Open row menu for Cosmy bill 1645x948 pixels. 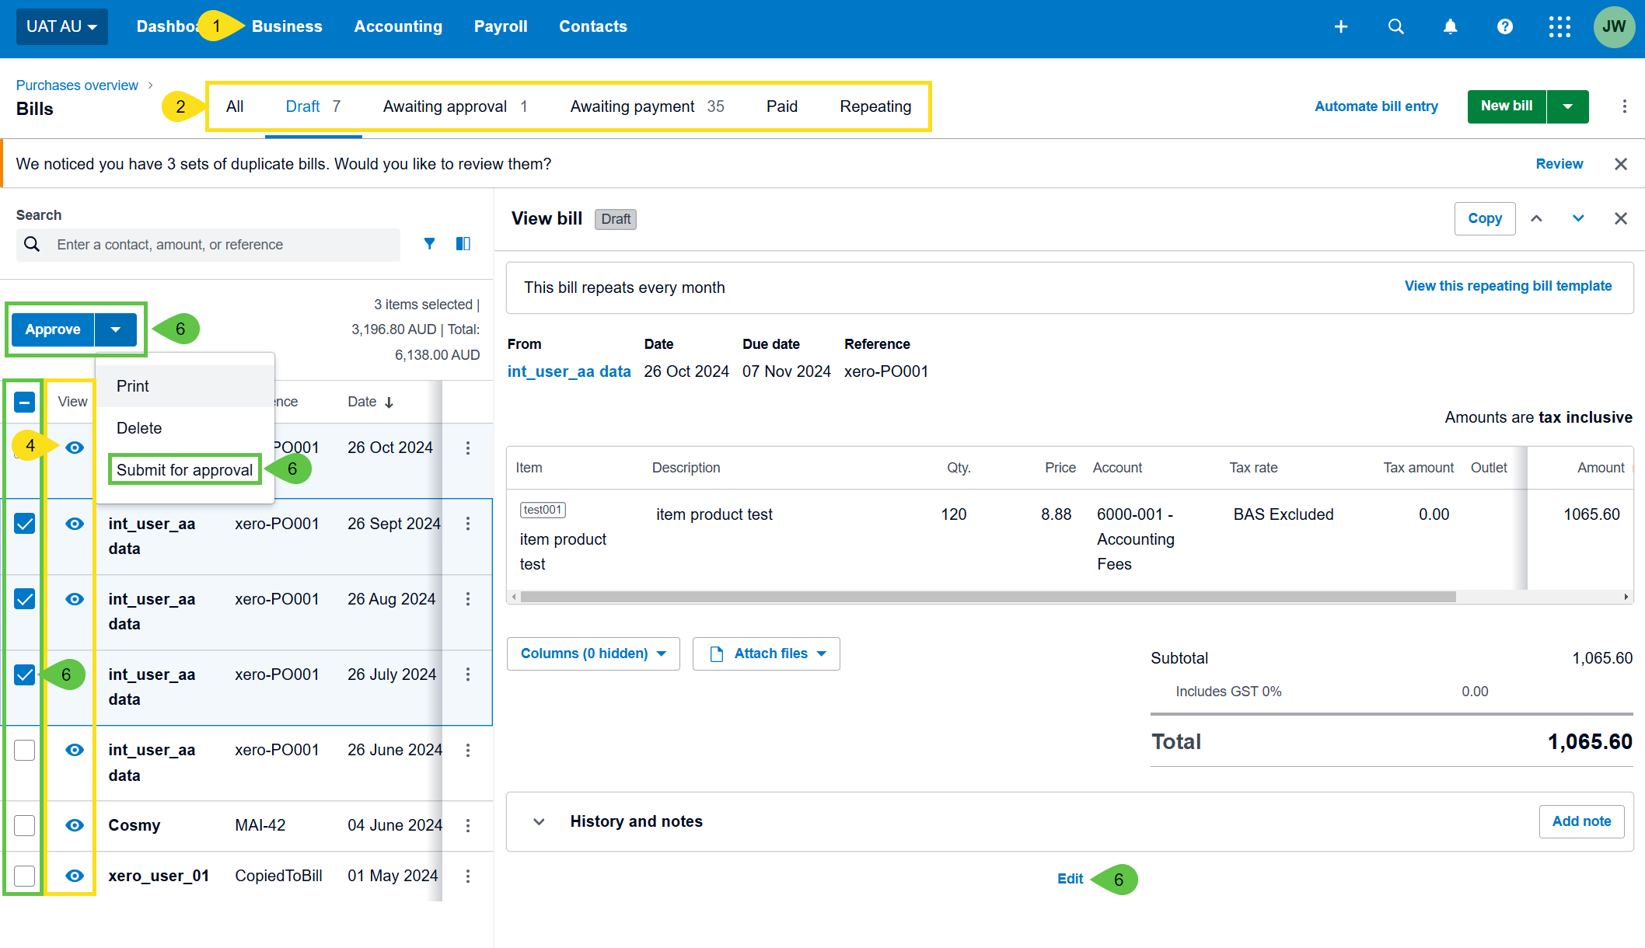tap(468, 825)
